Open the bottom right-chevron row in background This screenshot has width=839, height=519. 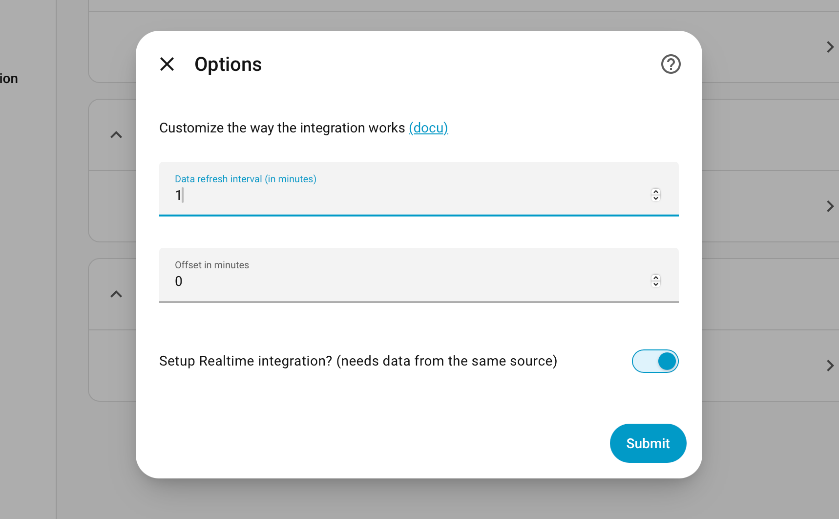click(830, 366)
